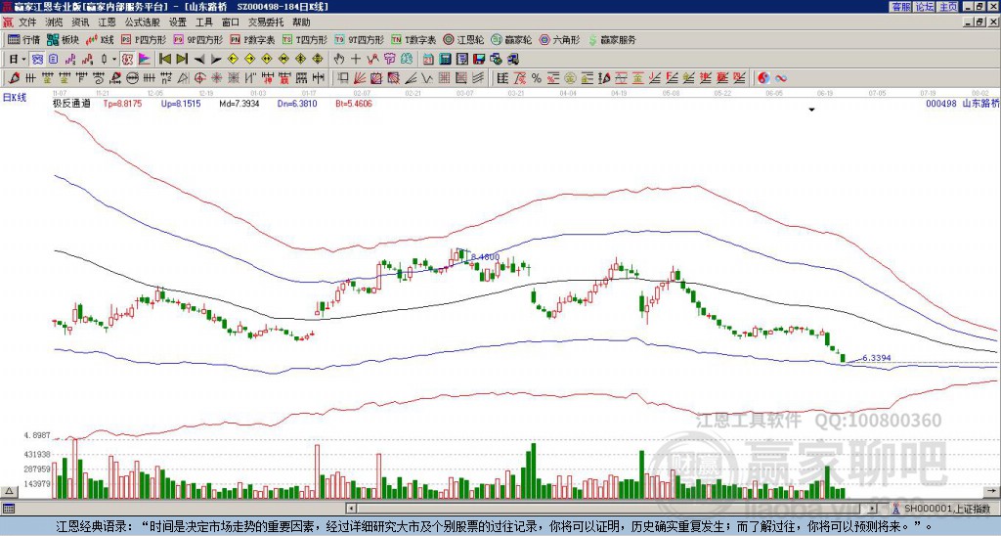The image size is (1001, 536).
Task: Click the 客服 button
Action: pyautogui.click(x=900, y=7)
